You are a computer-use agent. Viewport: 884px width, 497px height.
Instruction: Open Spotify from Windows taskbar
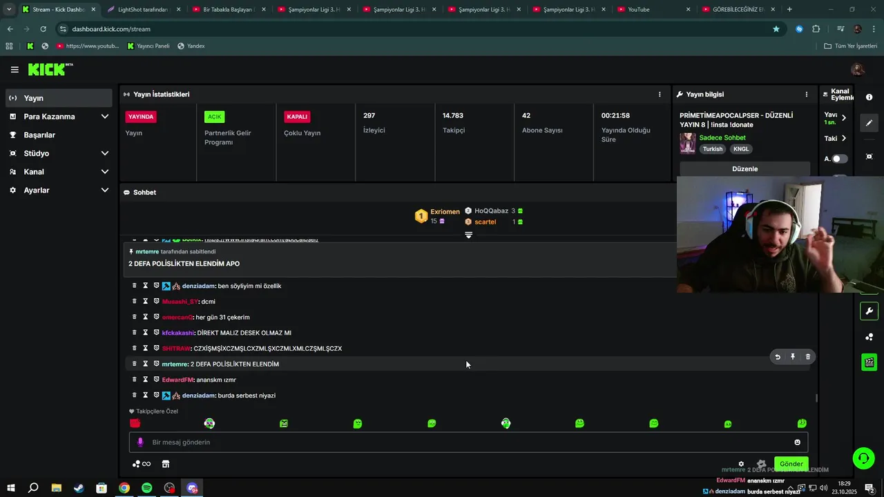coord(146,488)
